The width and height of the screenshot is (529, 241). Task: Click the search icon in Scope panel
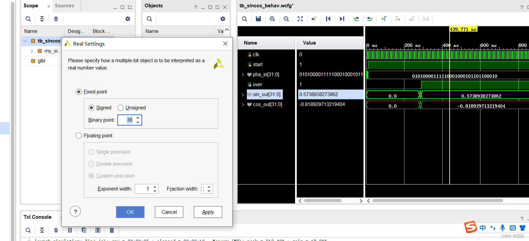coord(28,19)
